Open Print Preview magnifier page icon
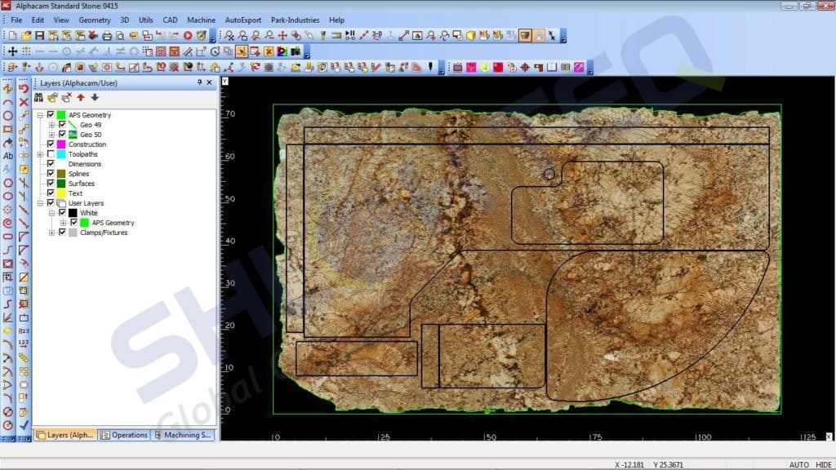 [x=121, y=36]
